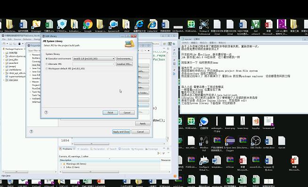Screen dimensions: 308x187
Task: Switch to the Coverage tab
Action: pos(152,149)
